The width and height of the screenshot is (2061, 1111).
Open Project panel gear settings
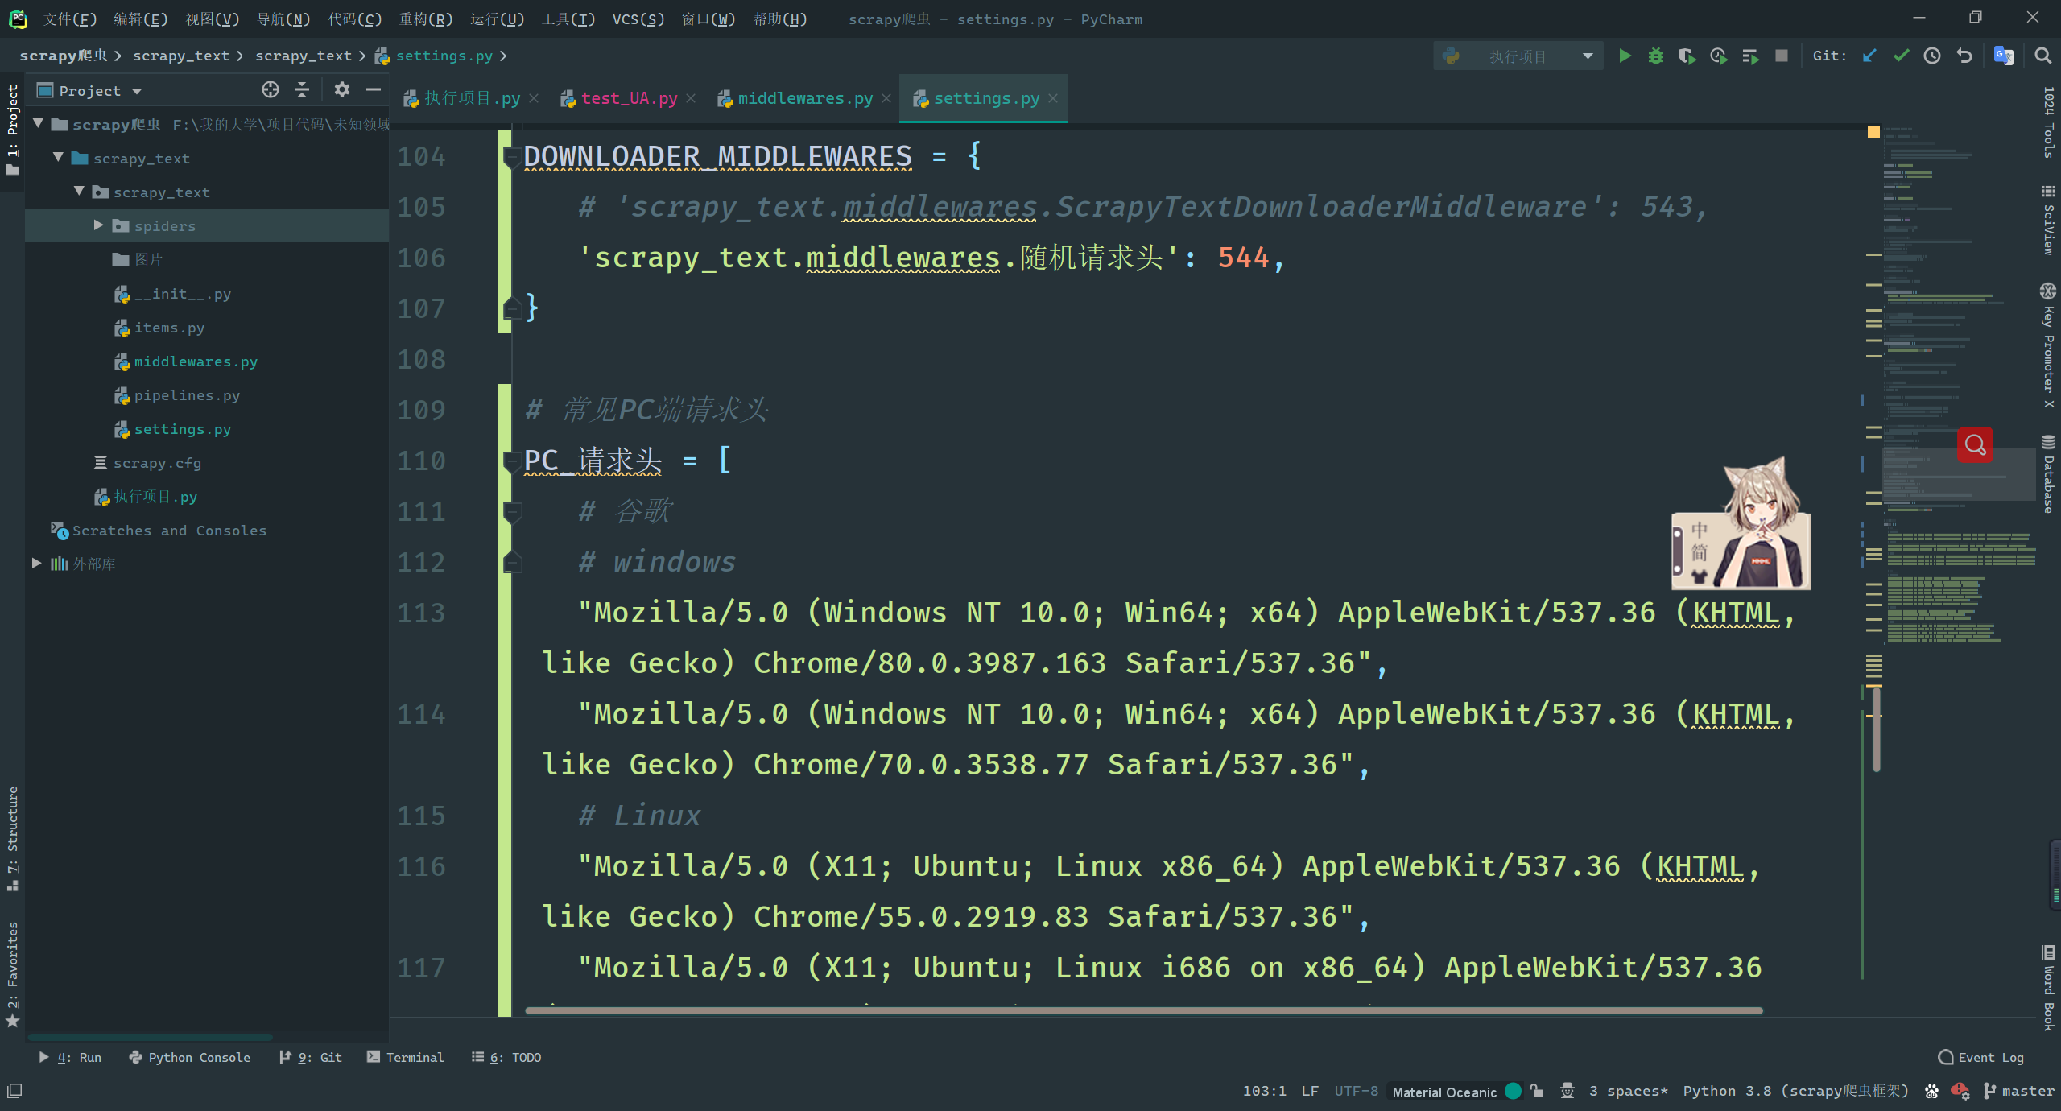click(x=342, y=89)
